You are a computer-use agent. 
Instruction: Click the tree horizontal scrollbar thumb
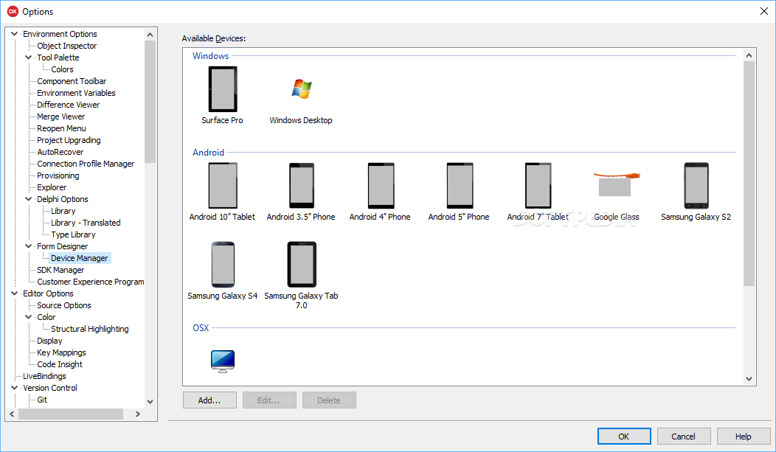point(71,414)
